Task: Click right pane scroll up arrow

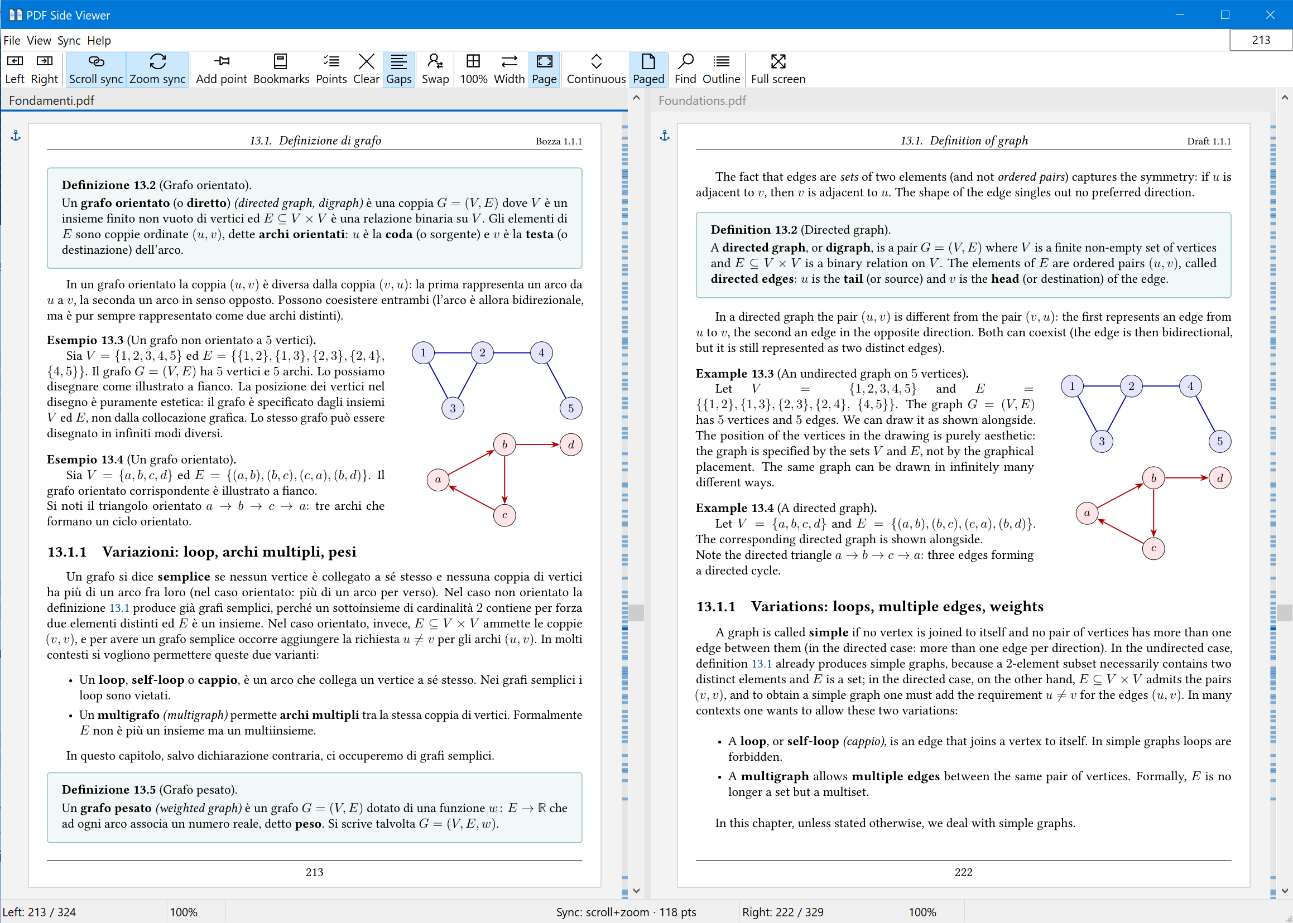Action: coord(1285,98)
